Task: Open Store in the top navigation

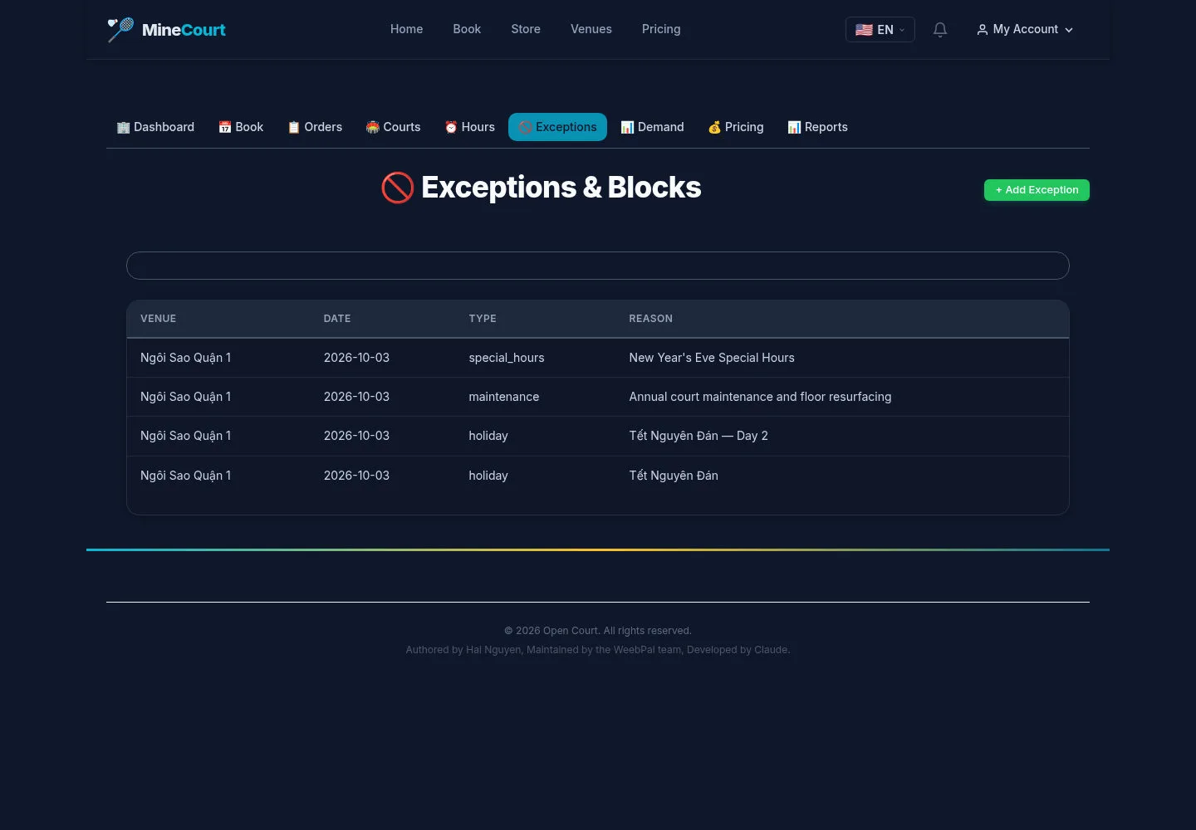Action: pyautogui.click(x=526, y=29)
